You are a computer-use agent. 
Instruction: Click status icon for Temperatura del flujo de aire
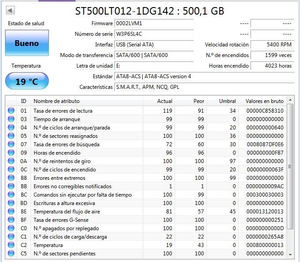pos(11,211)
